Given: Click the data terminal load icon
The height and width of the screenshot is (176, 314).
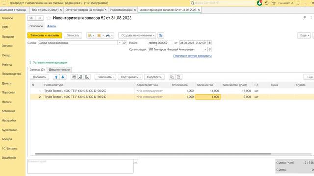Looking at the screenshot, I should pos(80,77).
